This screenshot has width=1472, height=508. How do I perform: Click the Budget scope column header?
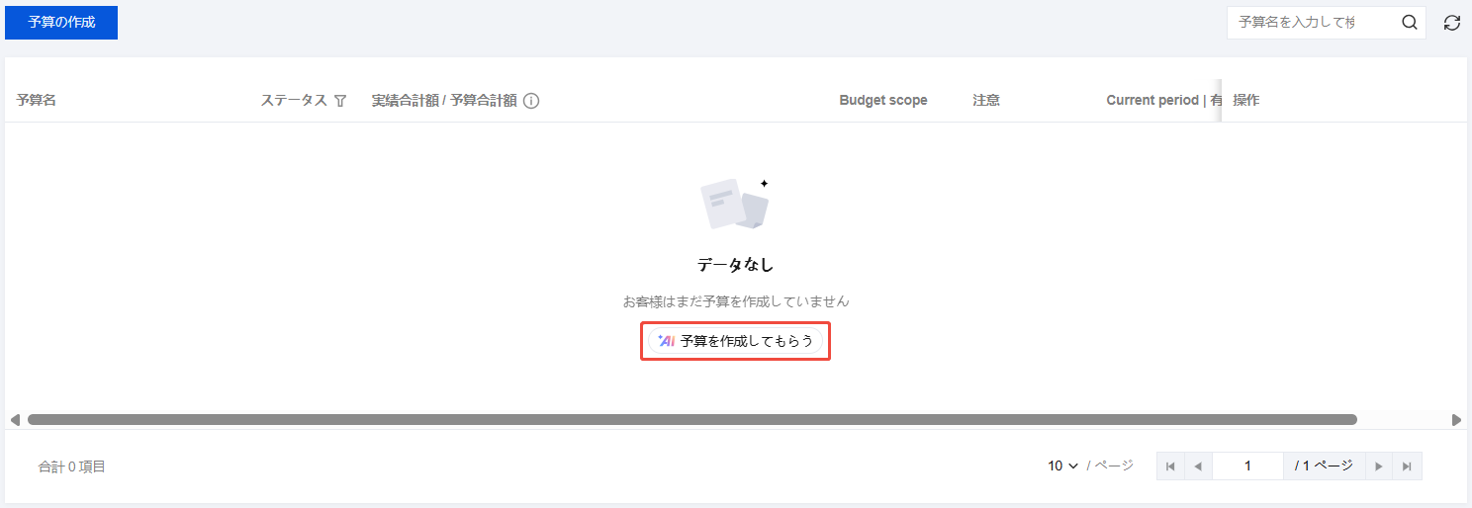tap(883, 101)
